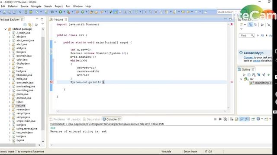The image size is (277, 155).
Task: Close the rev.java editor tab
Action: click(x=66, y=19)
